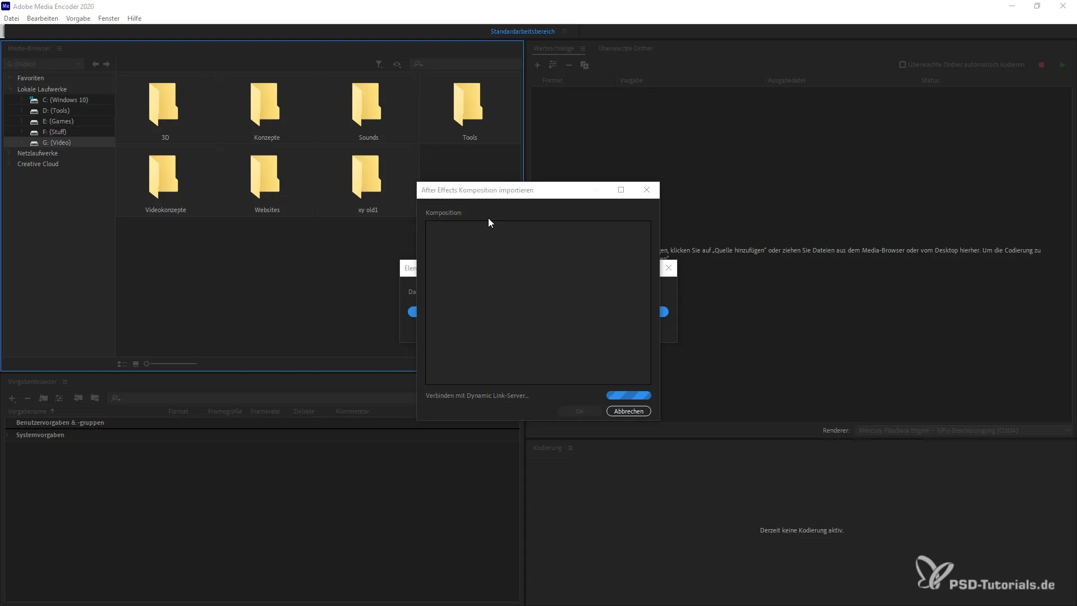The width and height of the screenshot is (1077, 606).
Task: Select the G: (Video) drive entry
Action: [59, 143]
